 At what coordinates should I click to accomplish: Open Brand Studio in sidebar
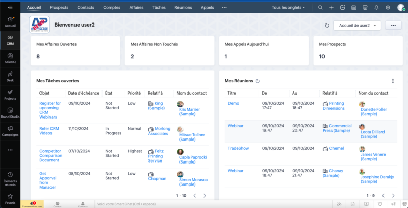coord(10,112)
